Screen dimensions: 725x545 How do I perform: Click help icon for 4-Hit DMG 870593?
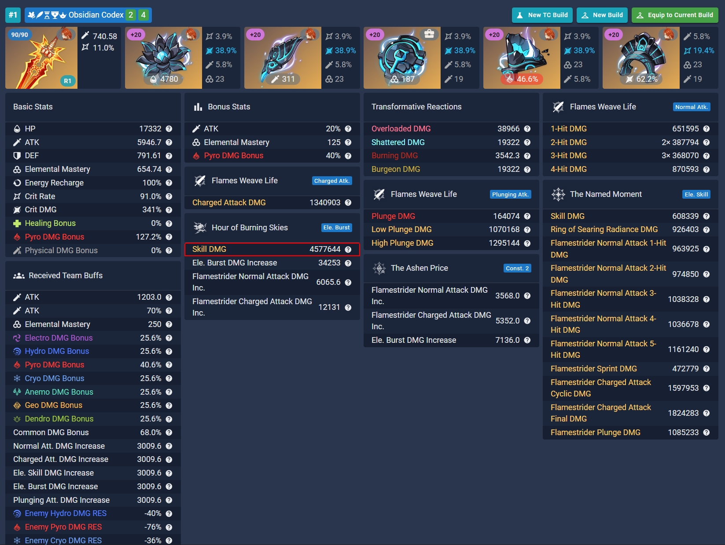[707, 169]
